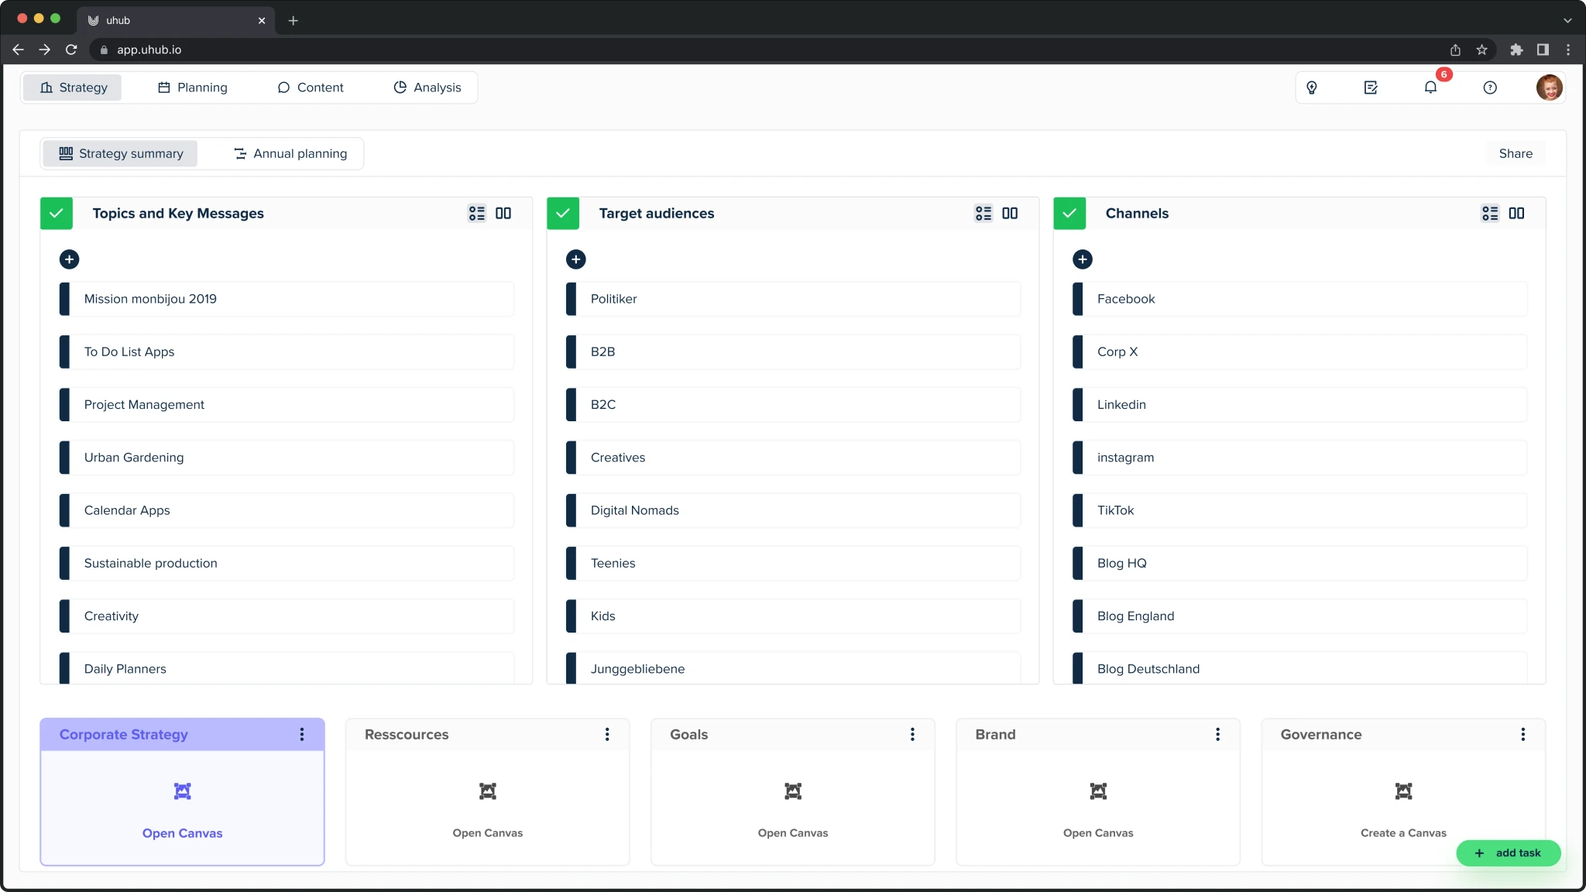Open the ideas lightbulb icon
Screen dimensions: 1586x892
coord(1310,87)
